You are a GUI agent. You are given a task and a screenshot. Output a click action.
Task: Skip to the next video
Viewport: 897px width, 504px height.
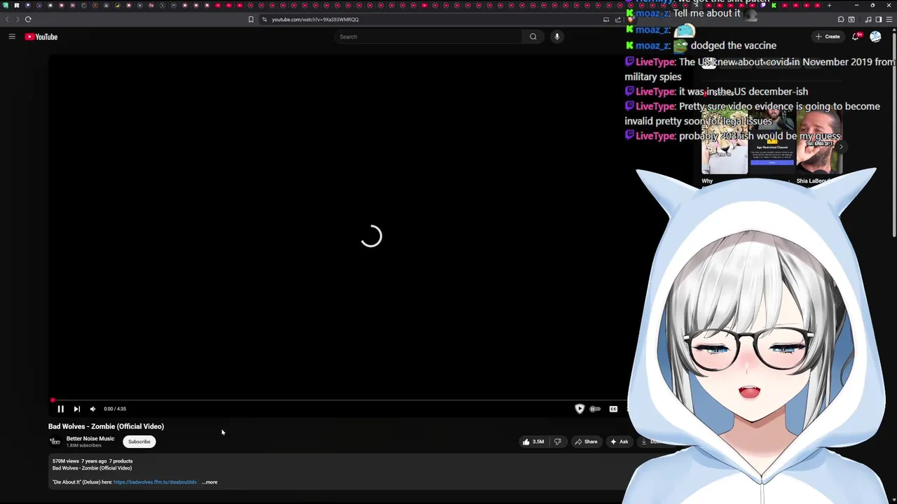coord(76,409)
